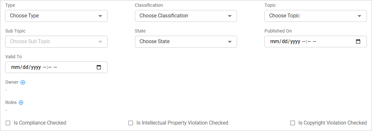Open the Choose Topic dropdown
Image resolution: width=372 pixels, height=131 pixels.
[310, 16]
